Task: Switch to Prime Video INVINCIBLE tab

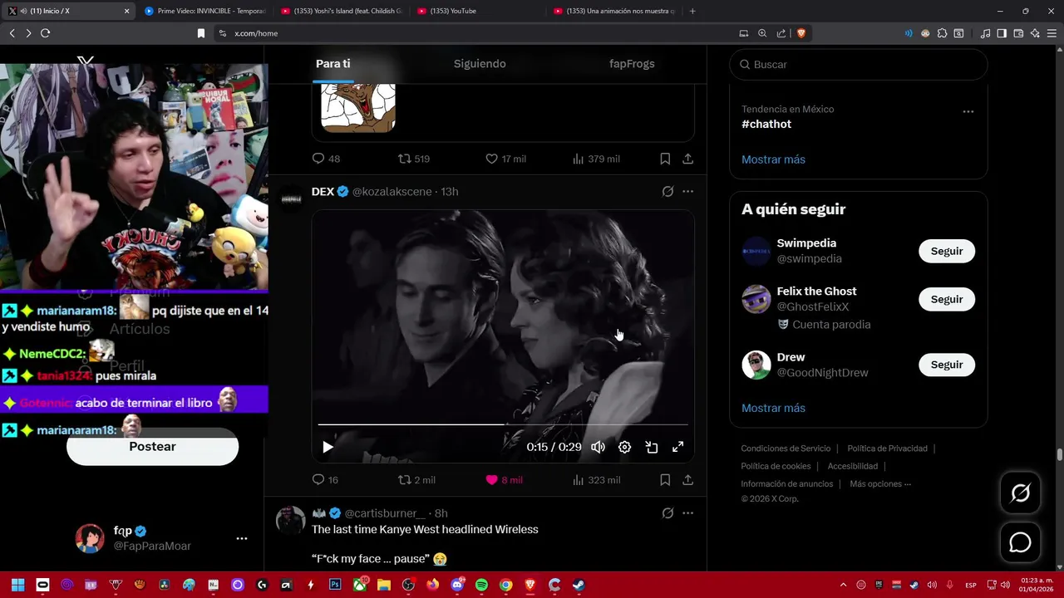Action: pos(204,11)
